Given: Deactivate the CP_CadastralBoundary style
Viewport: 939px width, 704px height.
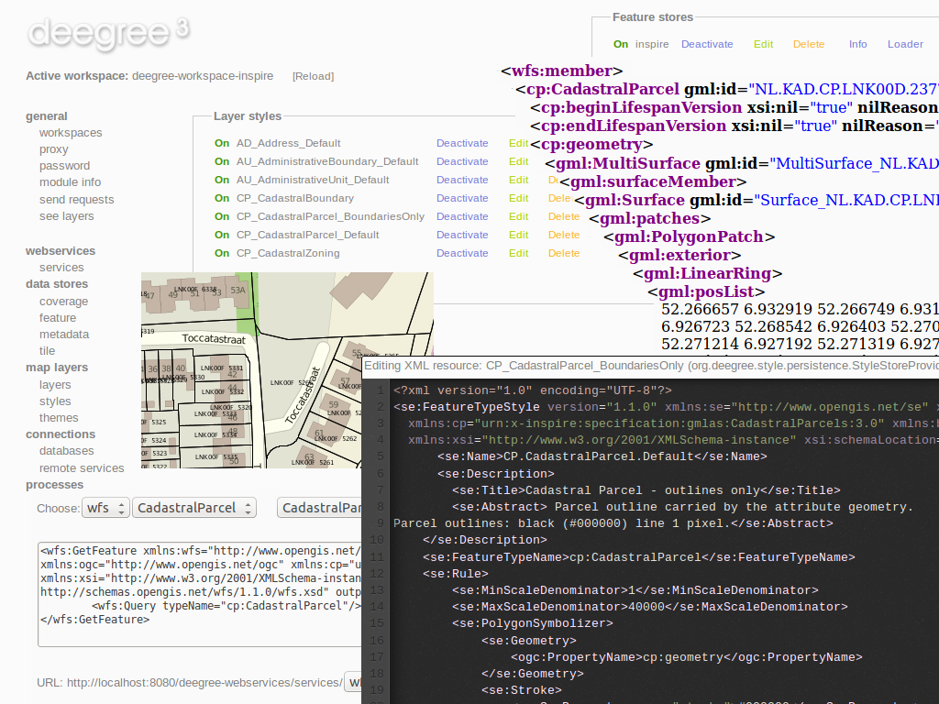Looking at the screenshot, I should [x=462, y=198].
